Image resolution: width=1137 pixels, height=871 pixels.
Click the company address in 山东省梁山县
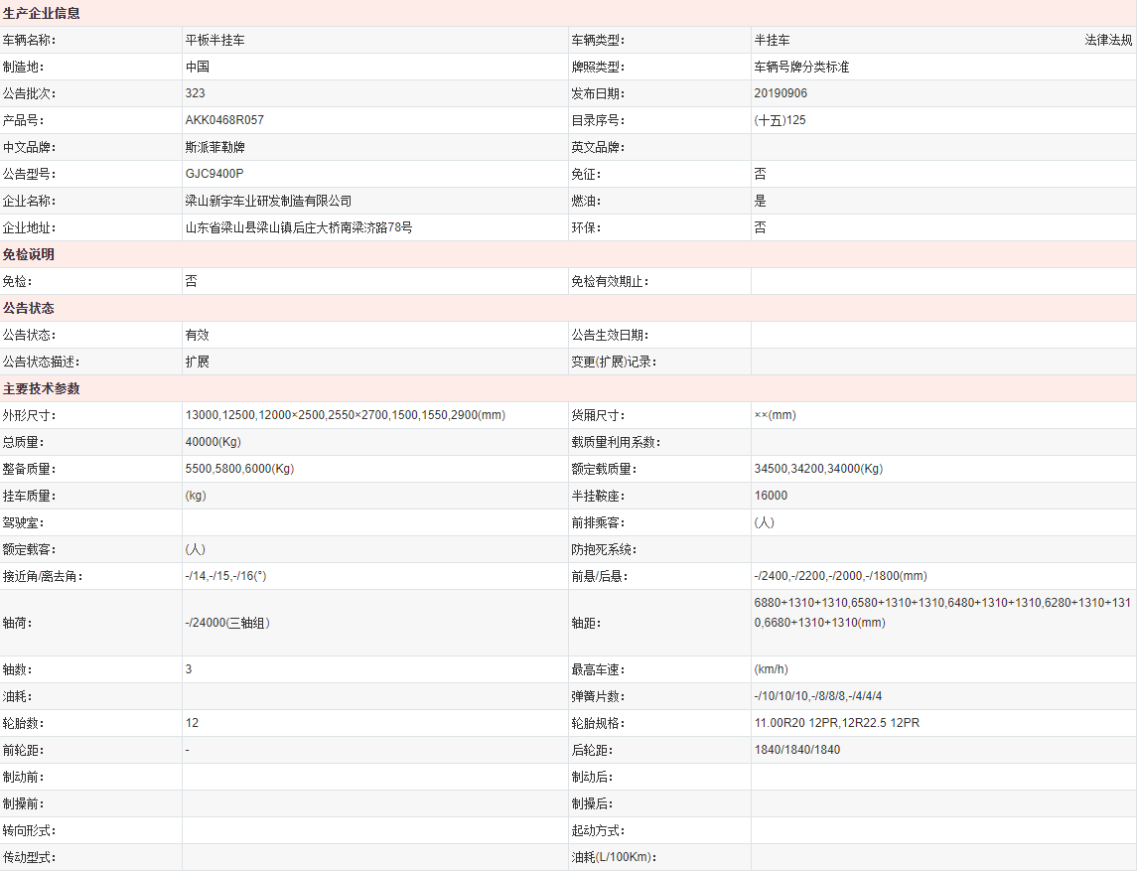tap(298, 227)
